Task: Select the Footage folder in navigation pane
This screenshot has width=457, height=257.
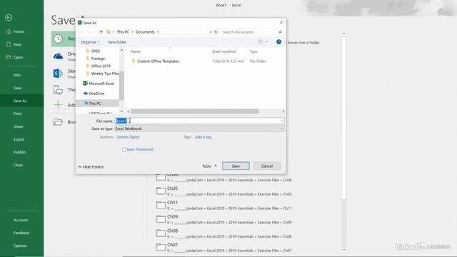Action: tap(98, 59)
